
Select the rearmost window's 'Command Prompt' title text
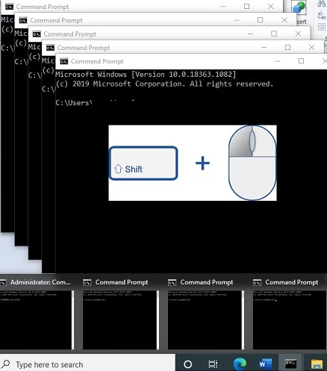[43, 7]
